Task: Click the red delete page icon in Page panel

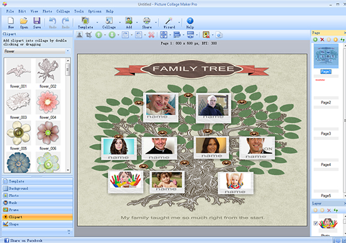Action: [x=322, y=40]
